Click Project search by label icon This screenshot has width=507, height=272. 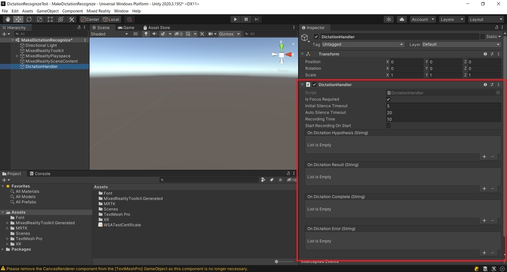pos(272,180)
